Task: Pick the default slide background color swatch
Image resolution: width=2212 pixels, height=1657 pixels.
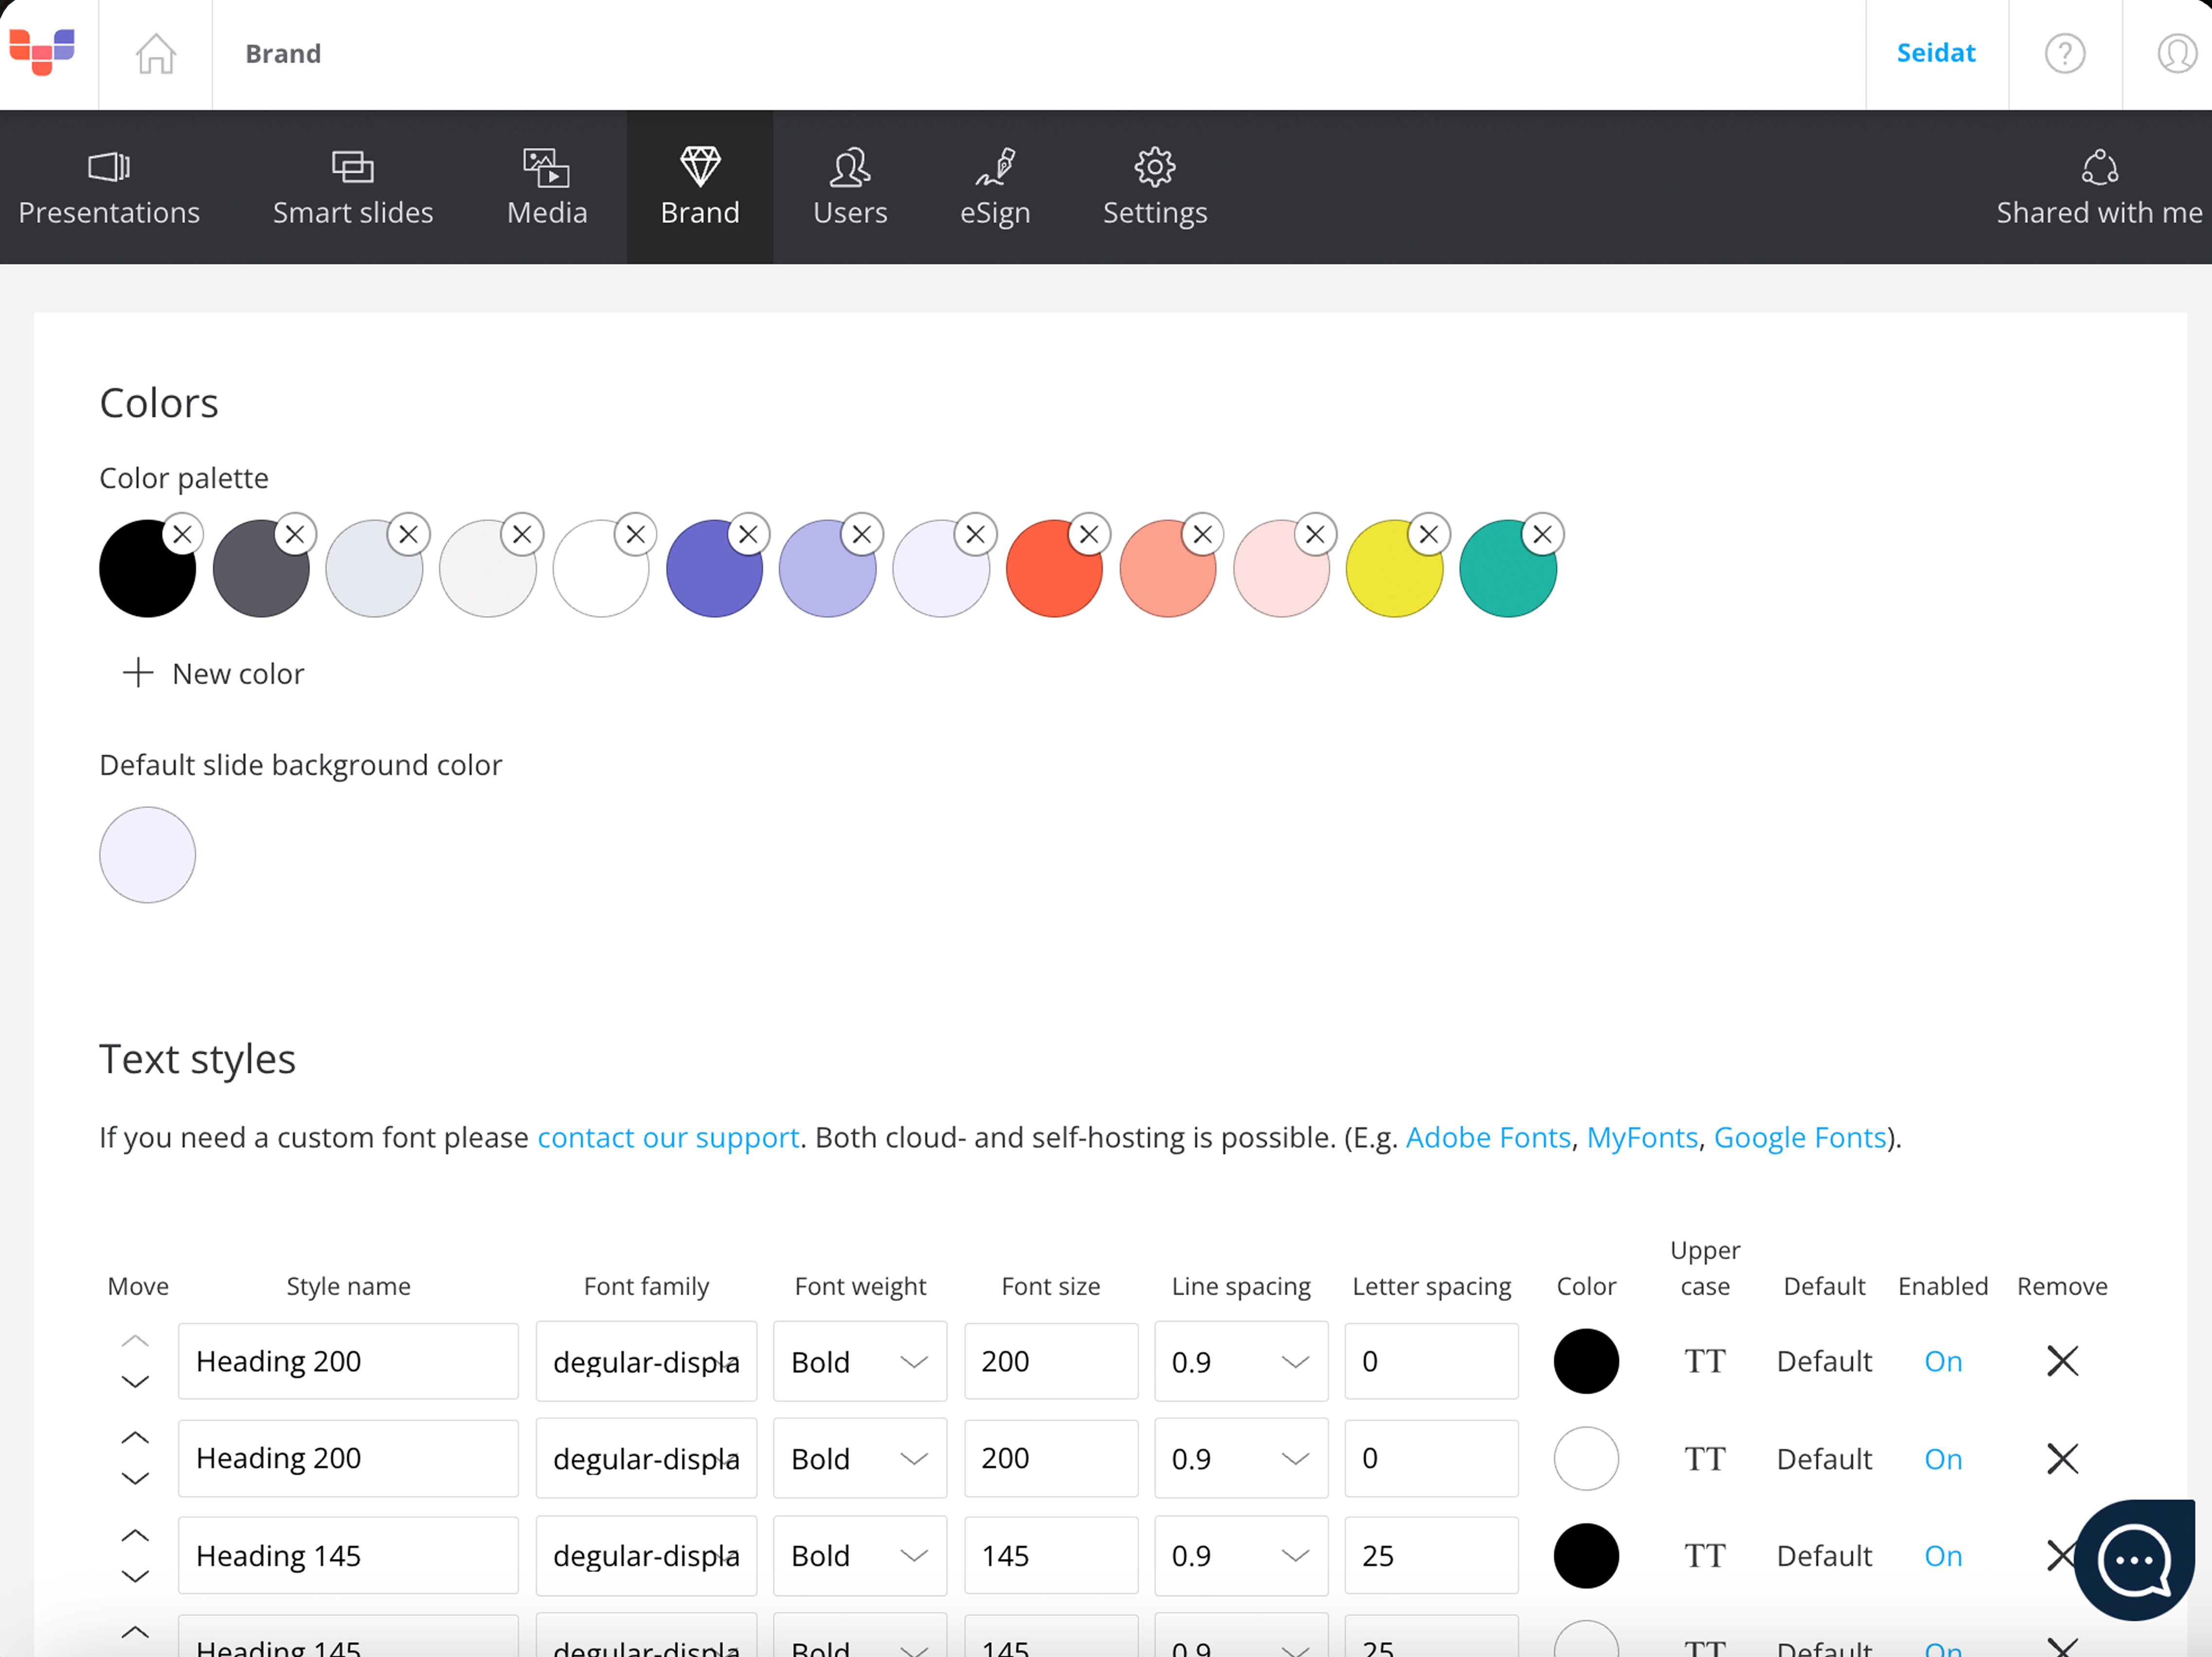Action: [148, 856]
